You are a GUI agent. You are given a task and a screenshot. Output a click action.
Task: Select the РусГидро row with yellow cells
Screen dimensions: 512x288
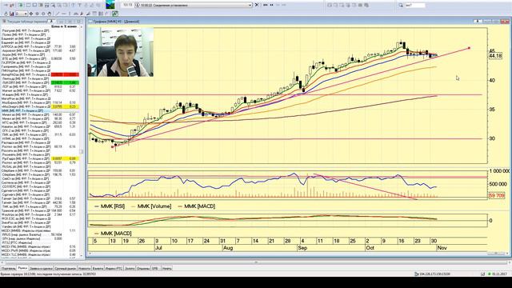(x=41, y=158)
